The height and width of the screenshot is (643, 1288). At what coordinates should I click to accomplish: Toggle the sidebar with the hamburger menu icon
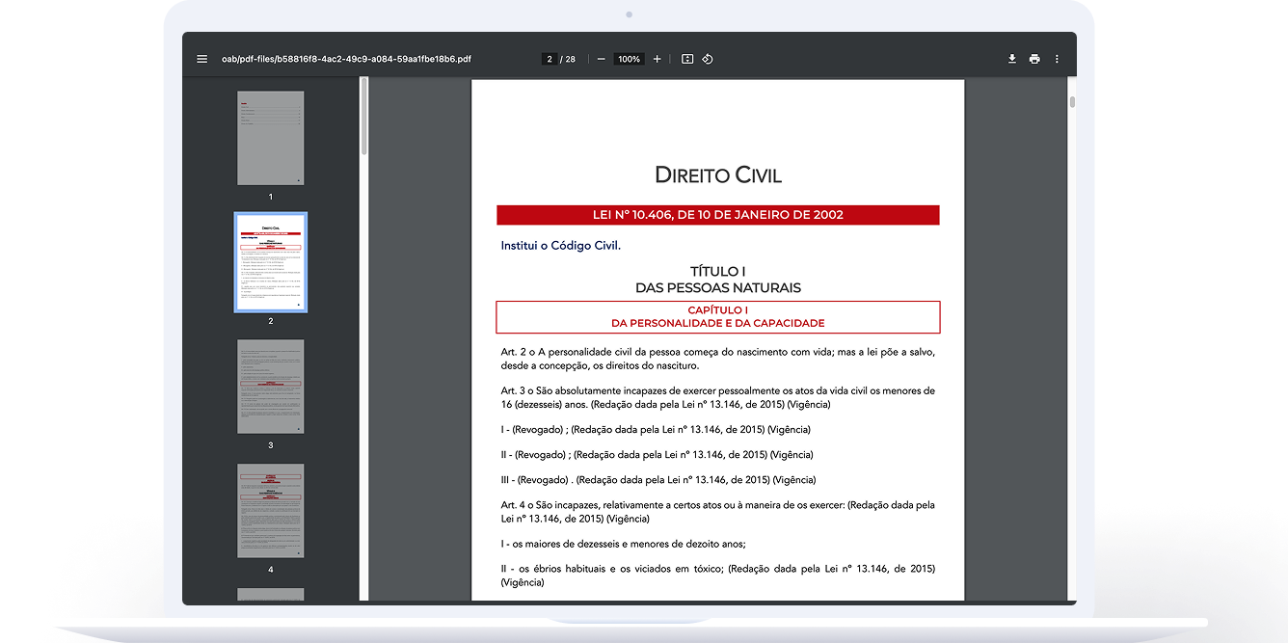[202, 59]
